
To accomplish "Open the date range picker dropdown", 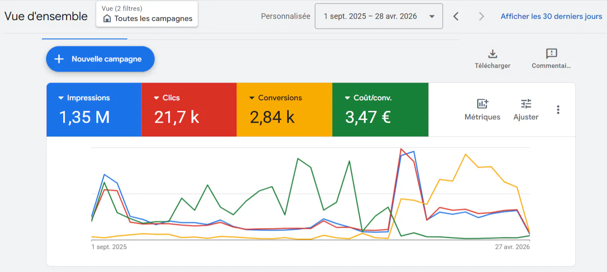I will (x=378, y=17).
